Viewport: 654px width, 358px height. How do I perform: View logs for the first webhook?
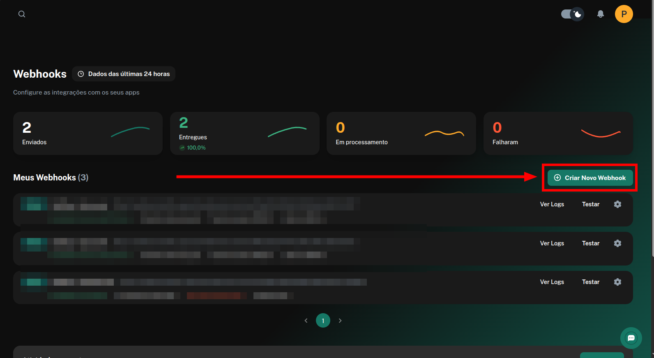click(x=552, y=204)
